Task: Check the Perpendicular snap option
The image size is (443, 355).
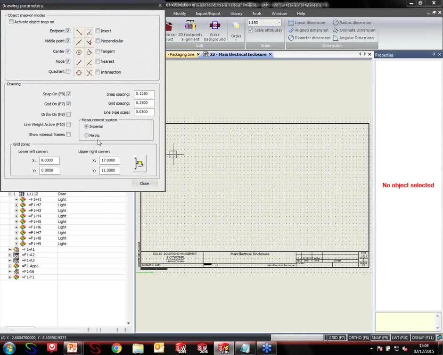Action: coord(98,41)
